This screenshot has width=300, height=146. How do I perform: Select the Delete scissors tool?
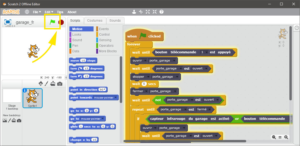(x=141, y=12)
